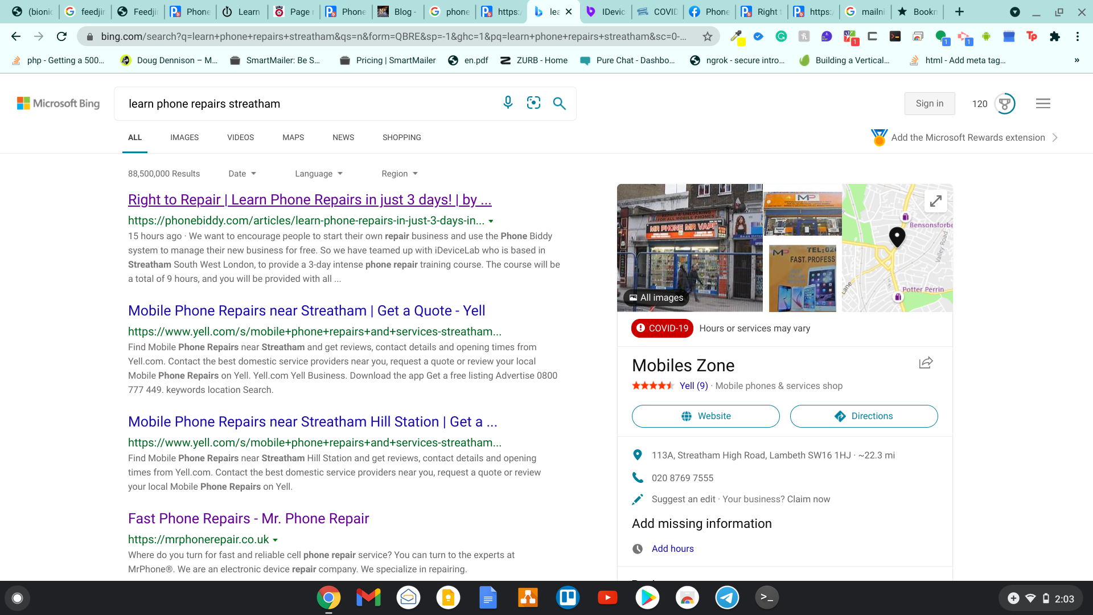Click the Microsoft Rewards trophy icon
The height and width of the screenshot is (615, 1093).
click(x=1005, y=104)
